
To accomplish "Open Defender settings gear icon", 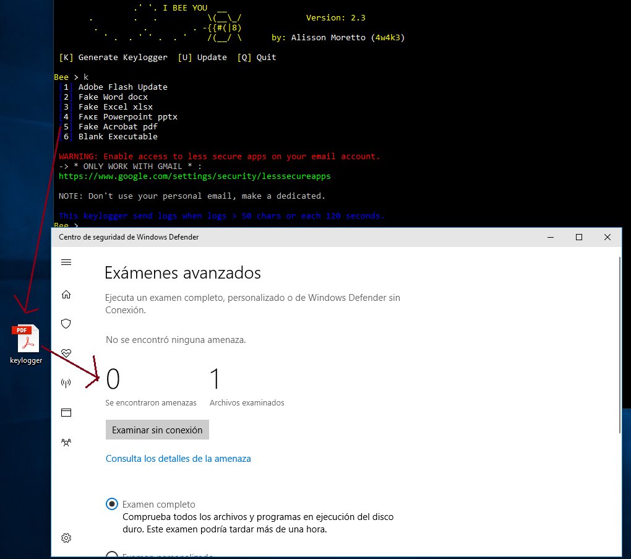I will coord(66,538).
